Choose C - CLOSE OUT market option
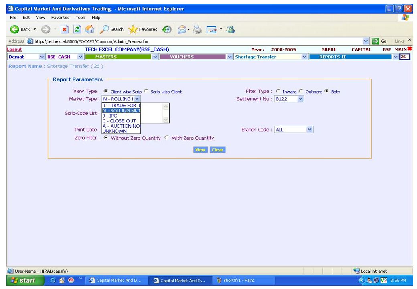Screen dimensions: 417x289 [121, 121]
